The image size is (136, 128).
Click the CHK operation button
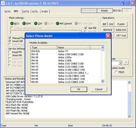111,24
